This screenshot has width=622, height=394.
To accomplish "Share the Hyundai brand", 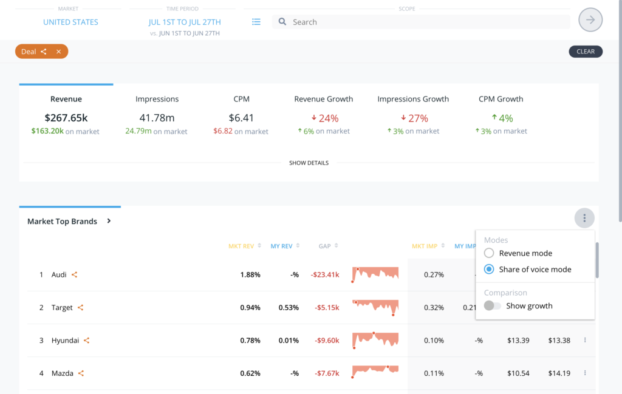I will [86, 341].
